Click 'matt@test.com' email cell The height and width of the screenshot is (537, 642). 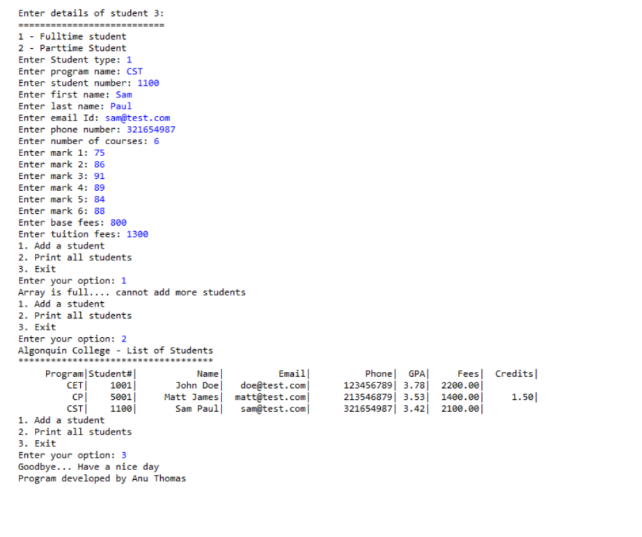(270, 397)
